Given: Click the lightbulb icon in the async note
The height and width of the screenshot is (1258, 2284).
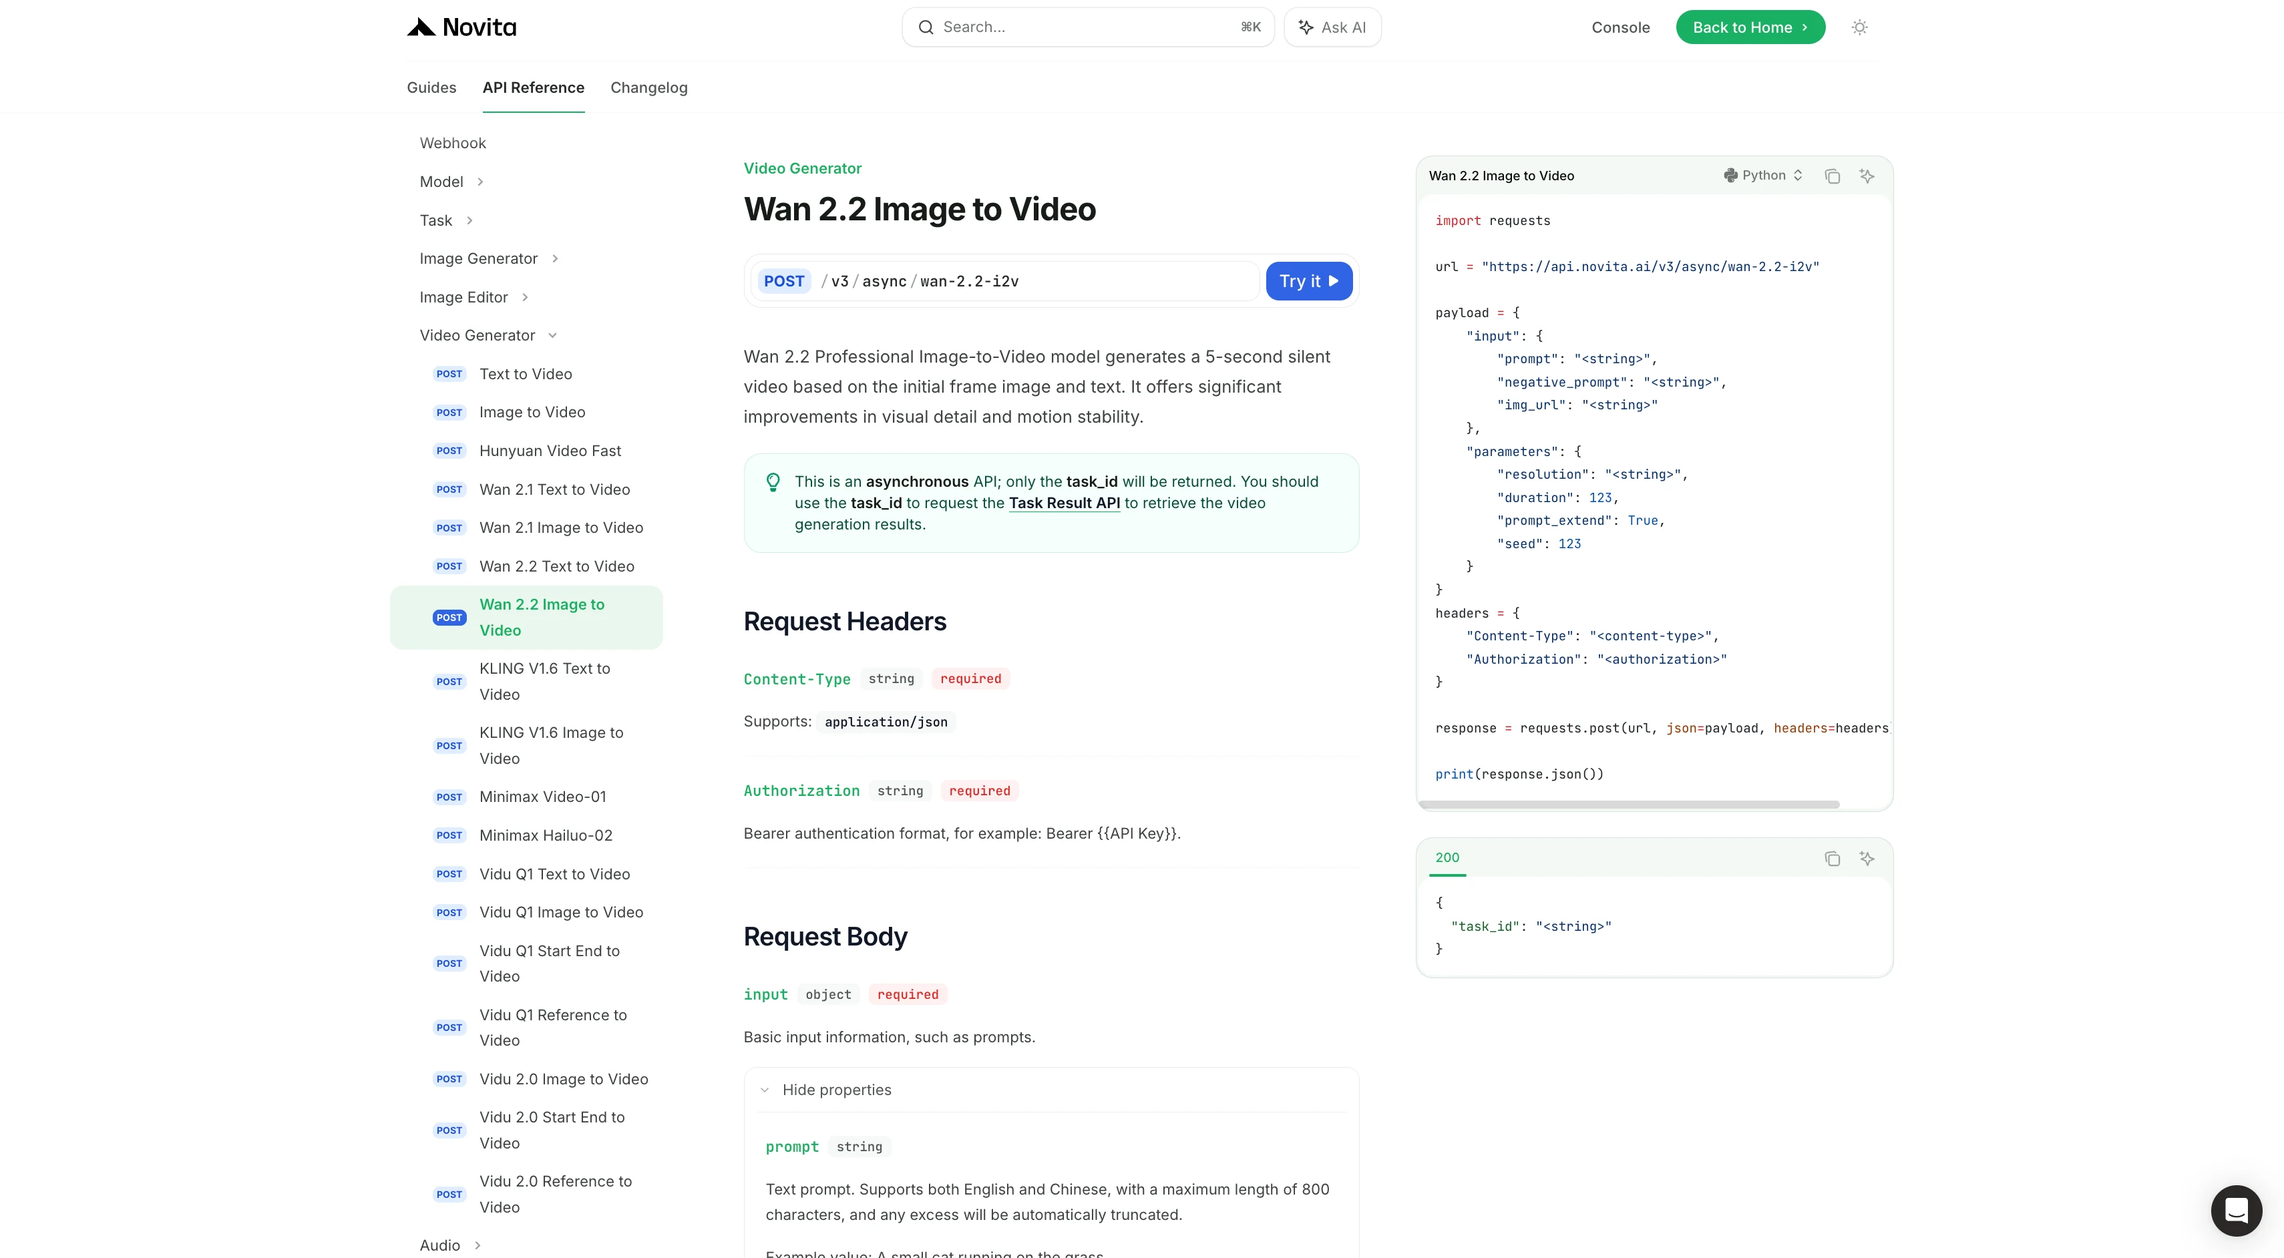Looking at the screenshot, I should [x=773, y=482].
